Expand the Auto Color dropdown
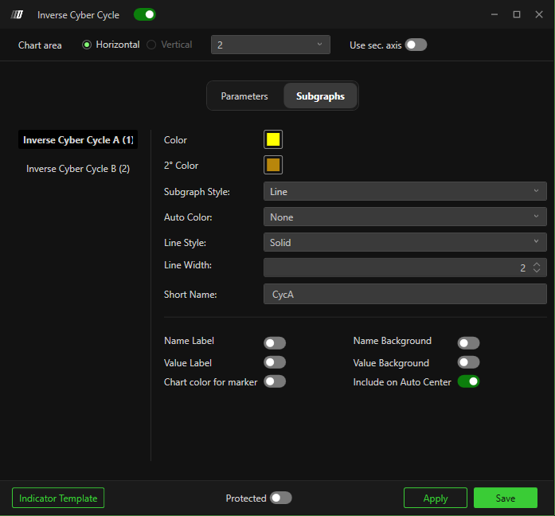 (x=405, y=217)
